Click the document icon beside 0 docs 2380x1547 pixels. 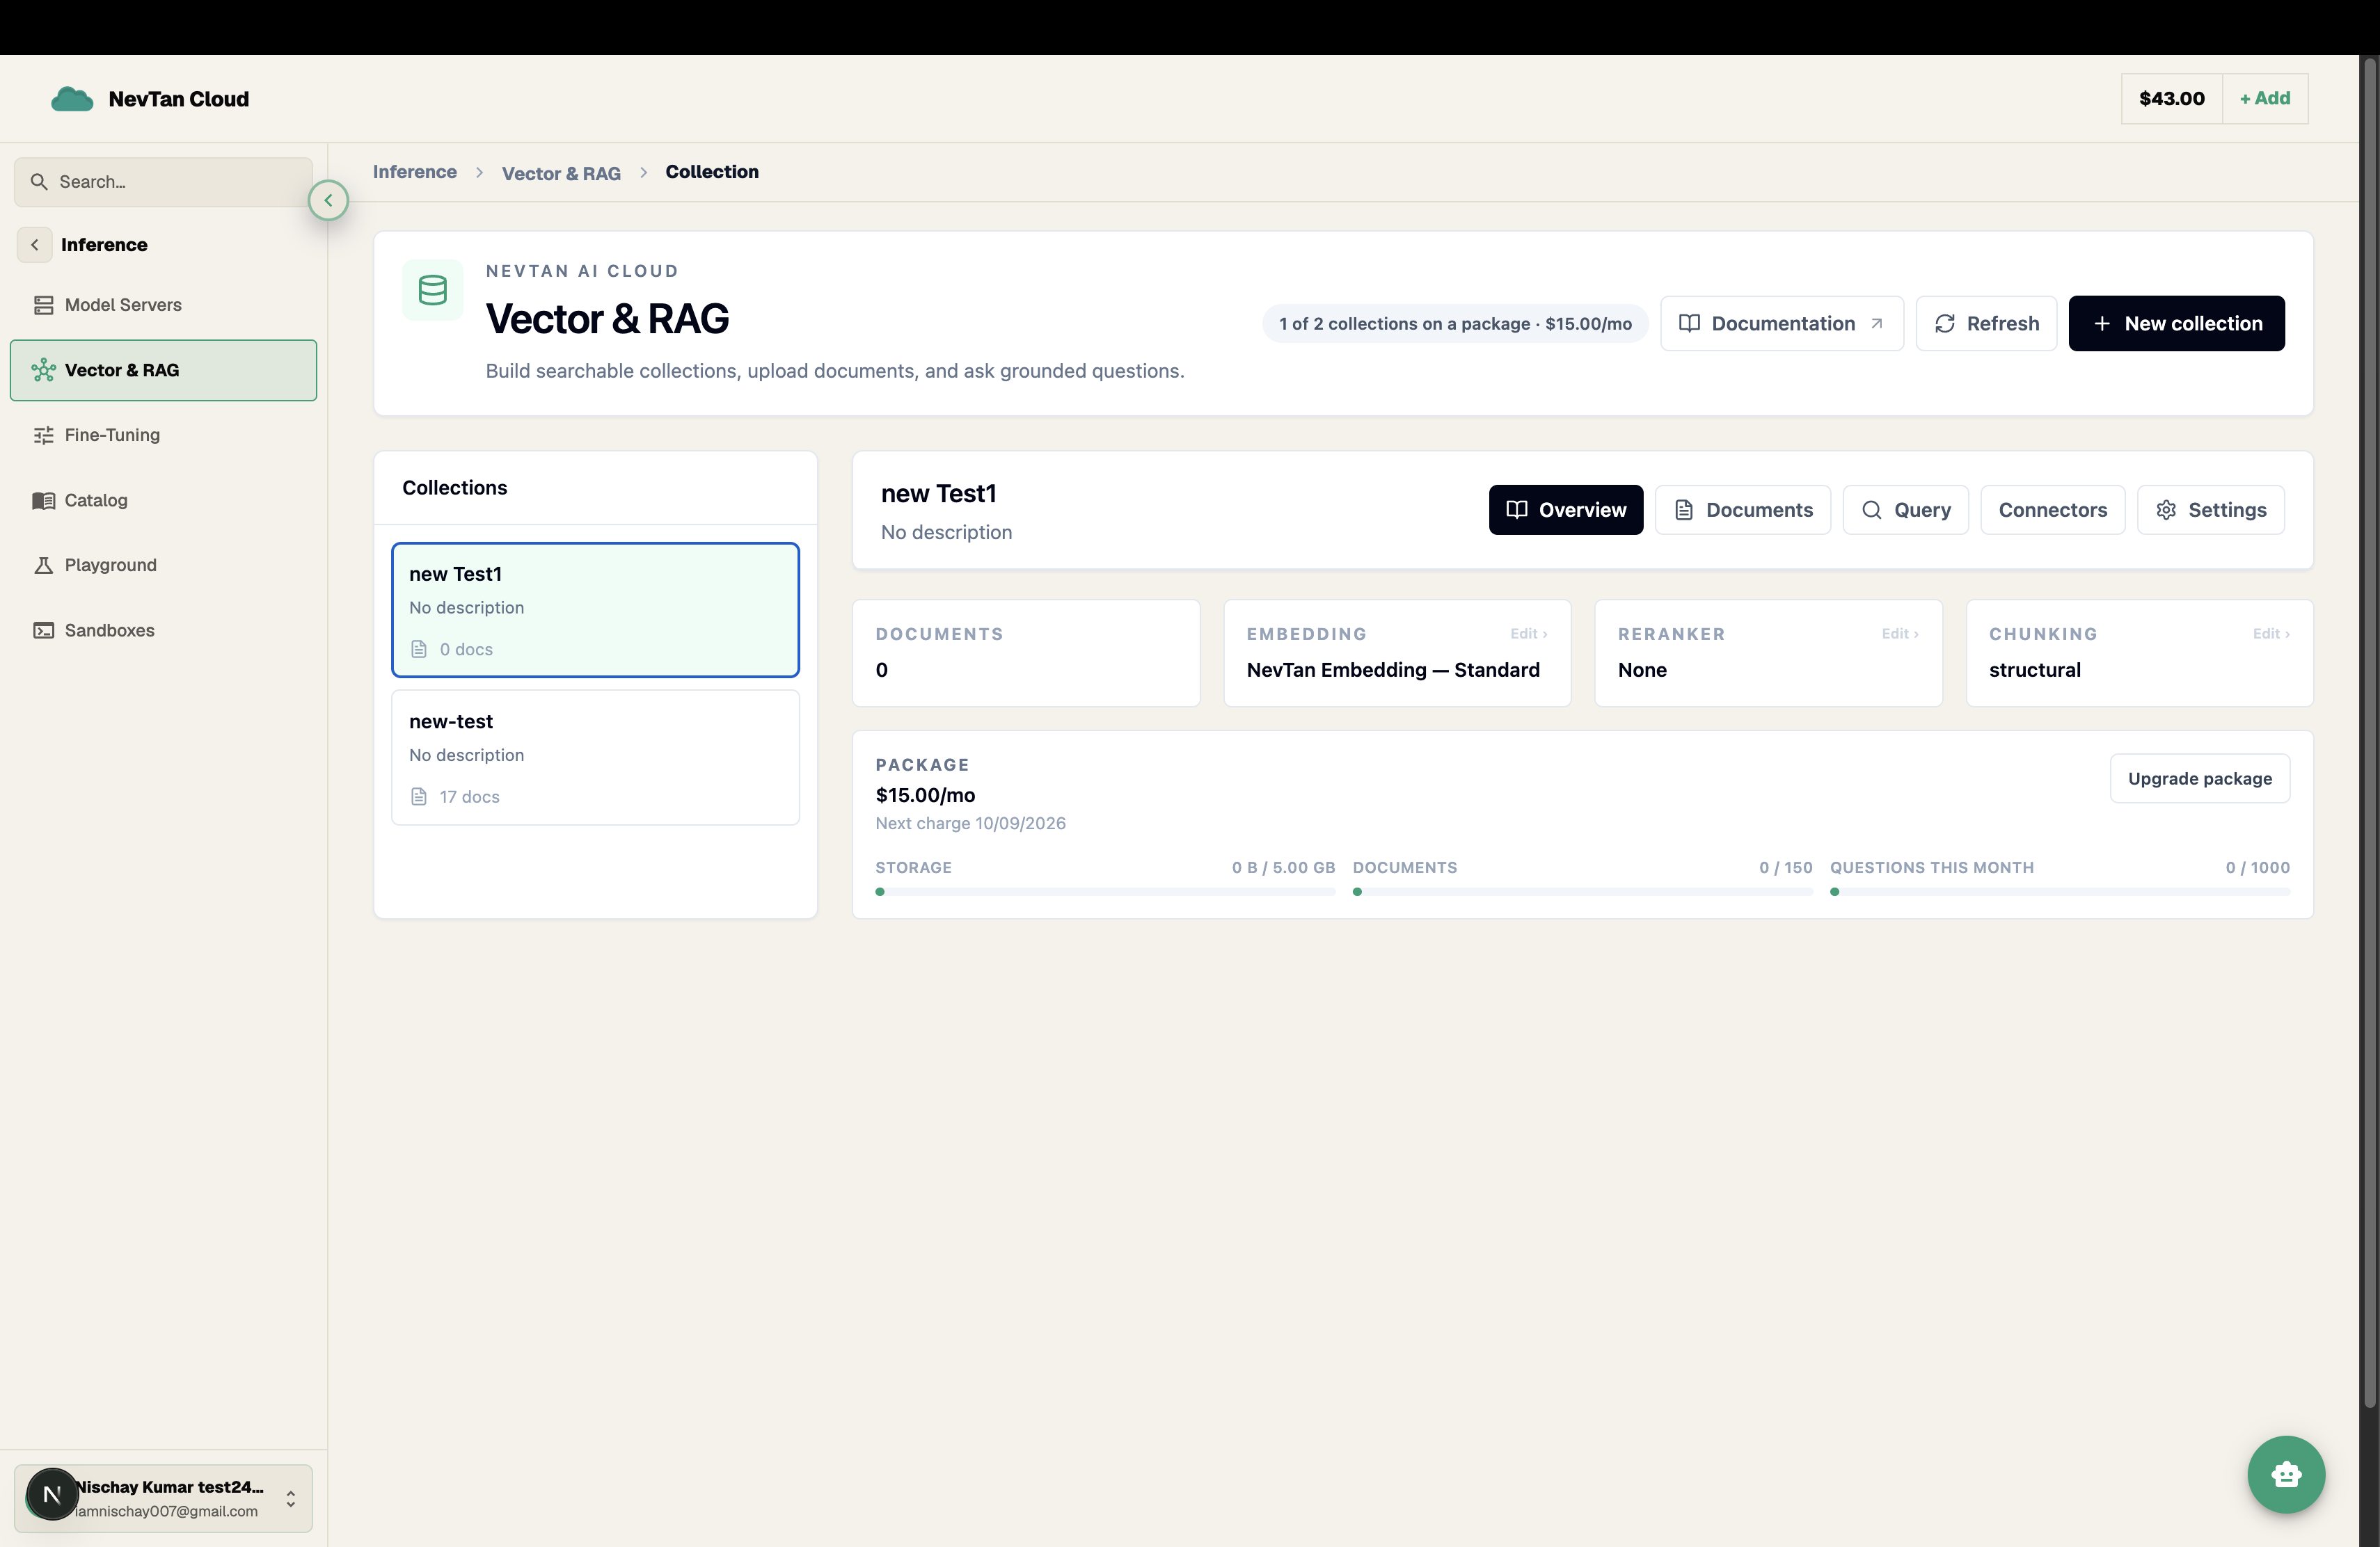[x=419, y=650]
